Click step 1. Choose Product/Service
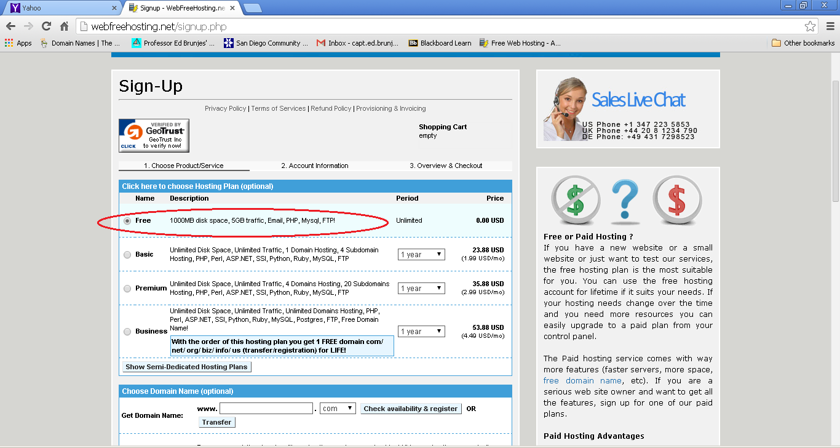This screenshot has height=448, width=840. coord(184,166)
